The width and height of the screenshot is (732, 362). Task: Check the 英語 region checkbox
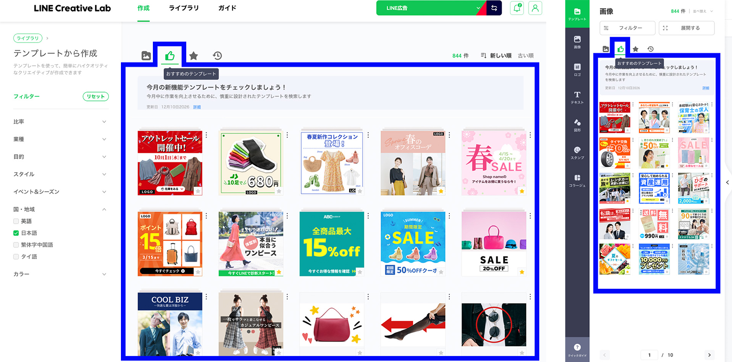coord(16,221)
